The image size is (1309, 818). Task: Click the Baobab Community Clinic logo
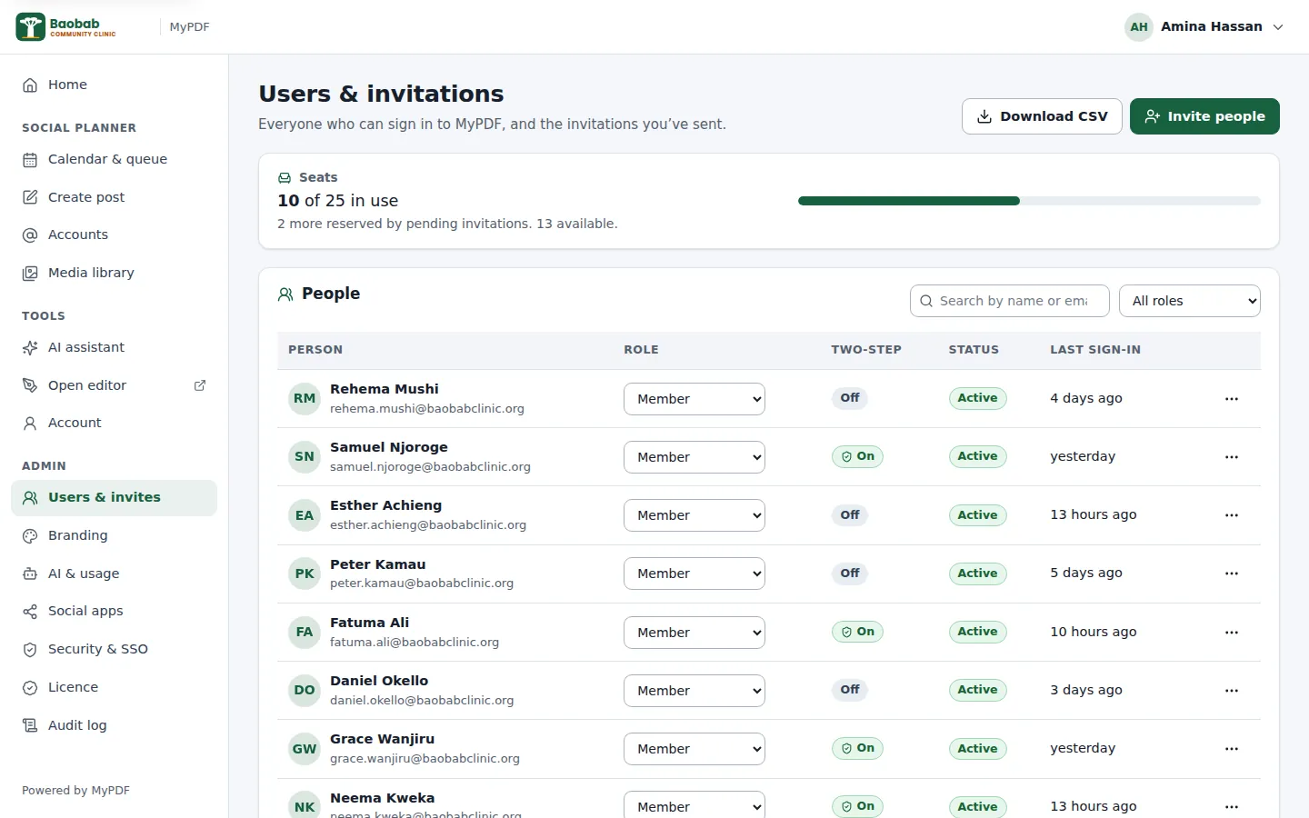point(65,27)
